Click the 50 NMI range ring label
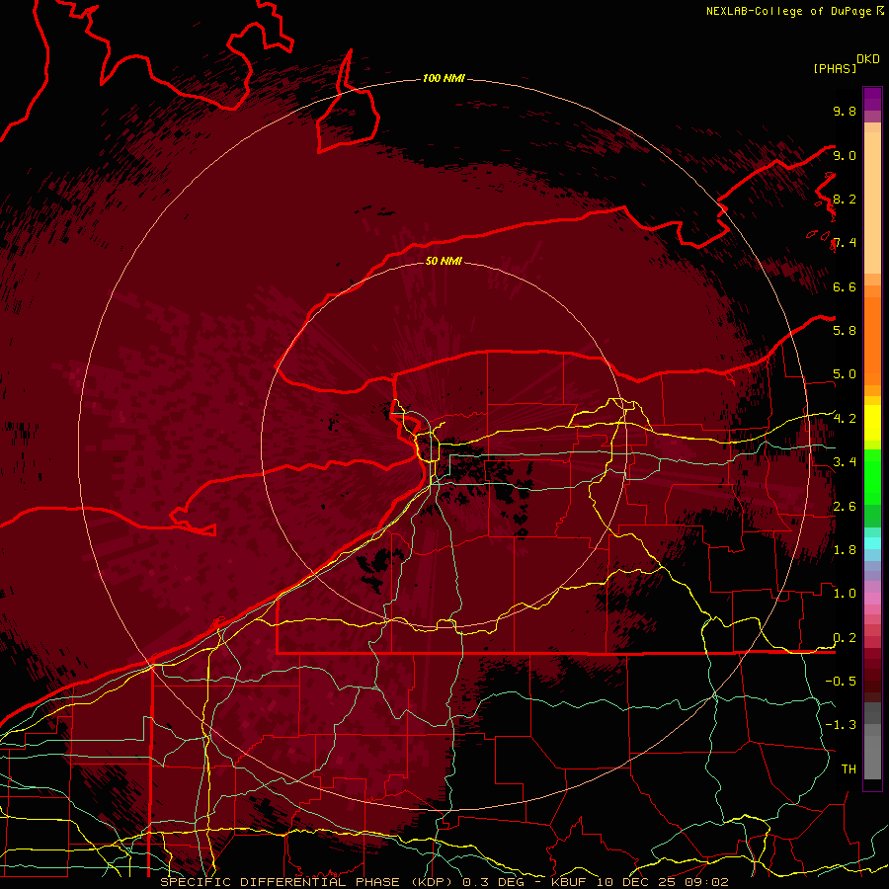The height and width of the screenshot is (889, 889). 444,261
